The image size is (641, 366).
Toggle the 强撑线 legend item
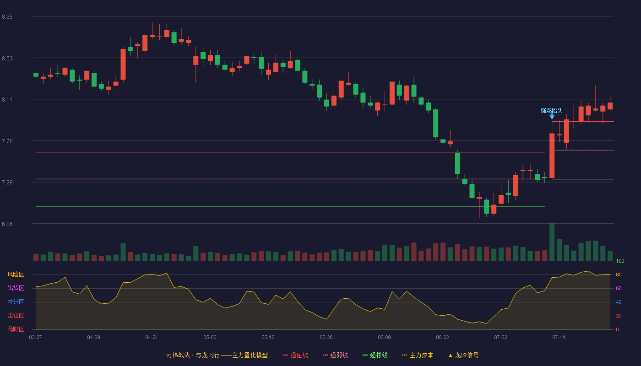coord(375,355)
